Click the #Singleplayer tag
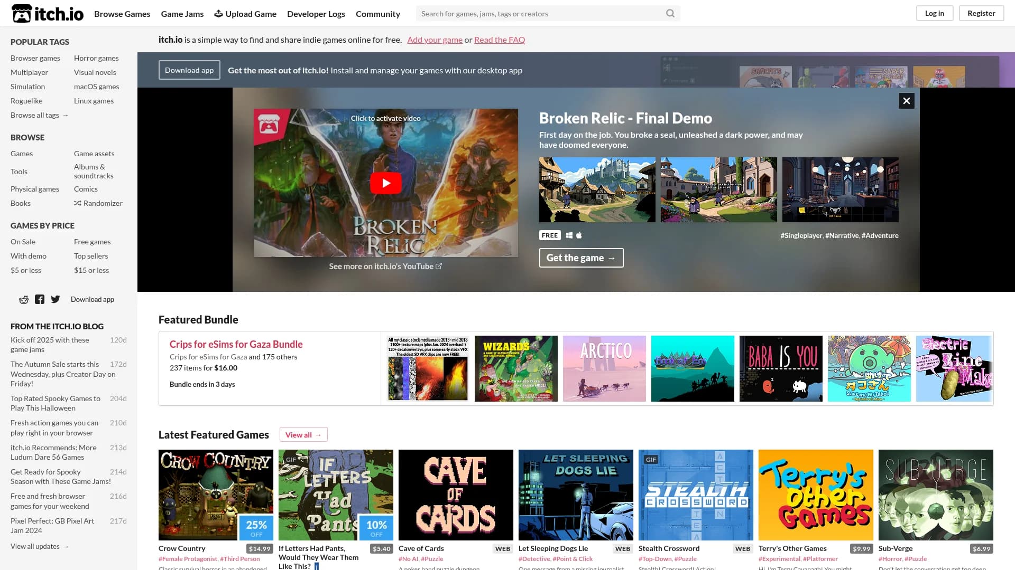This screenshot has height=570, width=1015. [801, 235]
